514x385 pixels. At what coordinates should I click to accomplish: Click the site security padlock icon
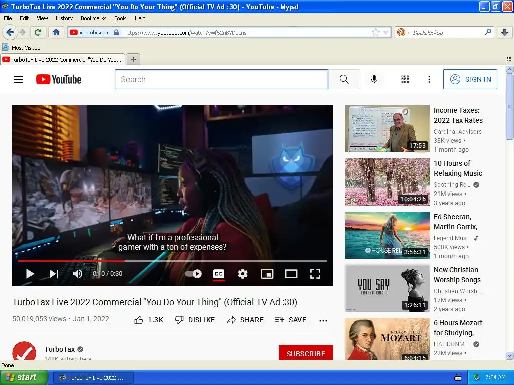116,32
